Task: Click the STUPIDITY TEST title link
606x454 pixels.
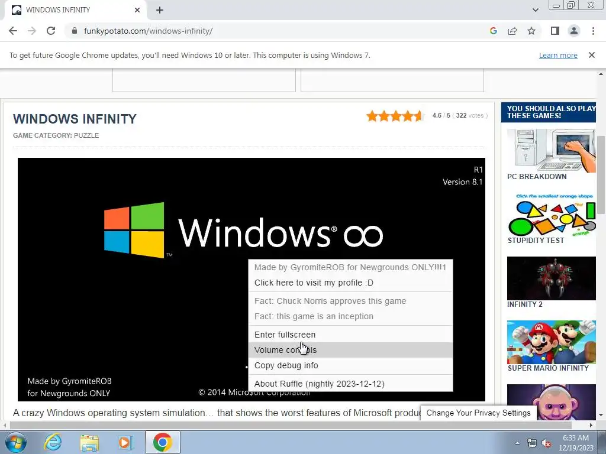Action: click(x=536, y=241)
